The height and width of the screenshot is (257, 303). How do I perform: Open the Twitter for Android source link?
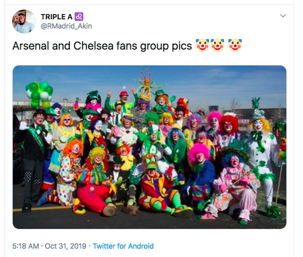[x=123, y=246]
